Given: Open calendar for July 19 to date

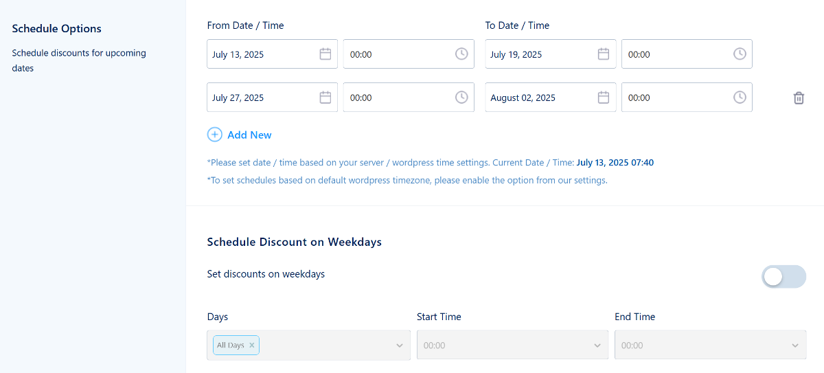Looking at the screenshot, I should point(604,54).
